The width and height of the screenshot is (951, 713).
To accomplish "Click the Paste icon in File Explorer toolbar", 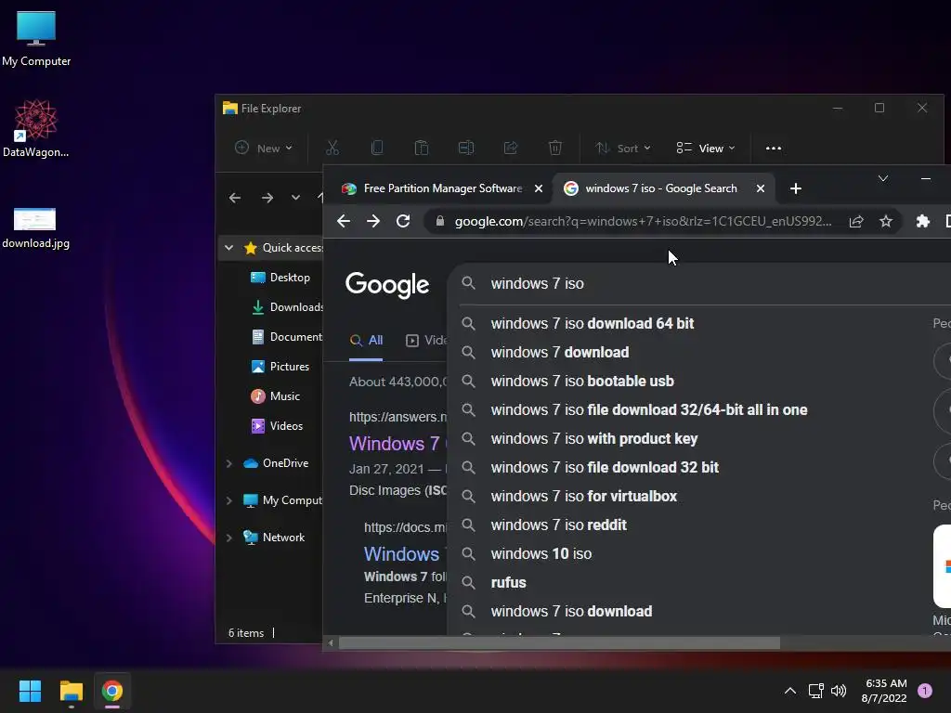I will (422, 148).
